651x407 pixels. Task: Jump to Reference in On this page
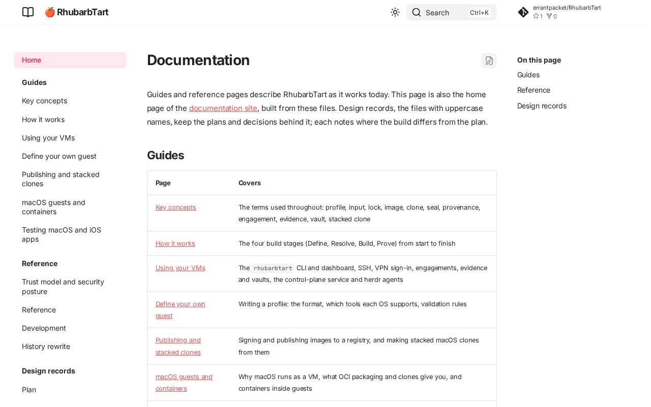pos(534,90)
